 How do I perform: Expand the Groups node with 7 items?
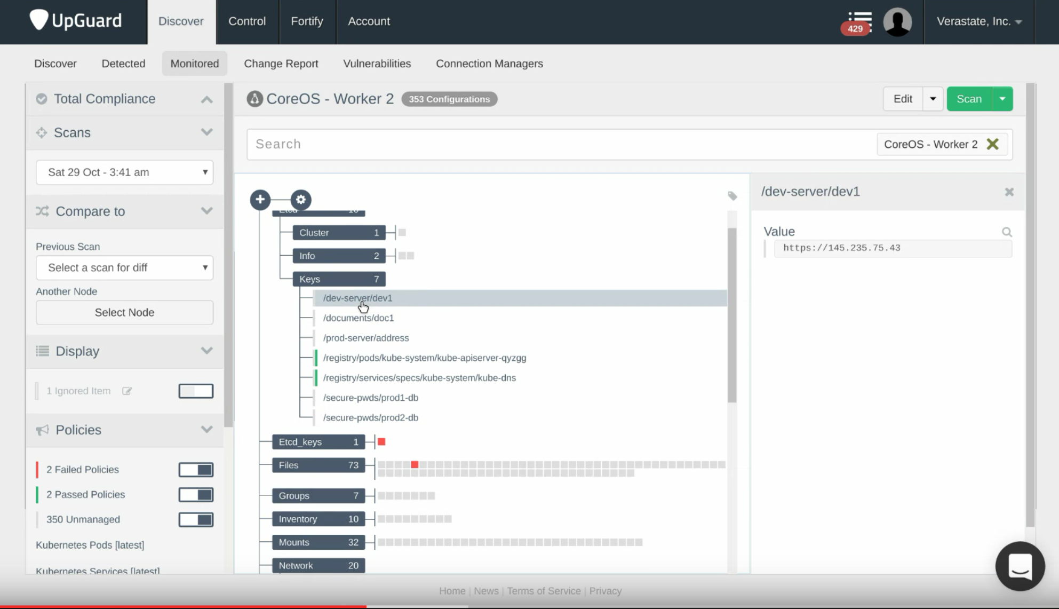click(x=319, y=496)
